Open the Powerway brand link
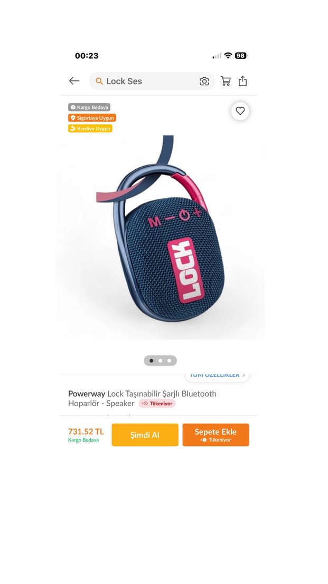 (x=87, y=394)
